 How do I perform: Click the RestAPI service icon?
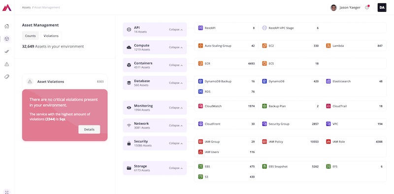coord(200,28)
